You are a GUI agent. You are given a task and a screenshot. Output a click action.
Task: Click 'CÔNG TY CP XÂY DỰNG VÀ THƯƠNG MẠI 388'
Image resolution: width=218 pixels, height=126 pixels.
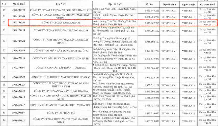tap(61, 30)
